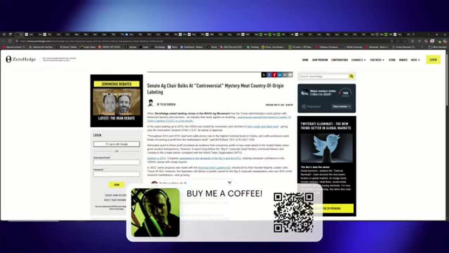Click 'PayPal Summary' bookmark
The width and height of the screenshot is (449, 253).
point(352,47)
